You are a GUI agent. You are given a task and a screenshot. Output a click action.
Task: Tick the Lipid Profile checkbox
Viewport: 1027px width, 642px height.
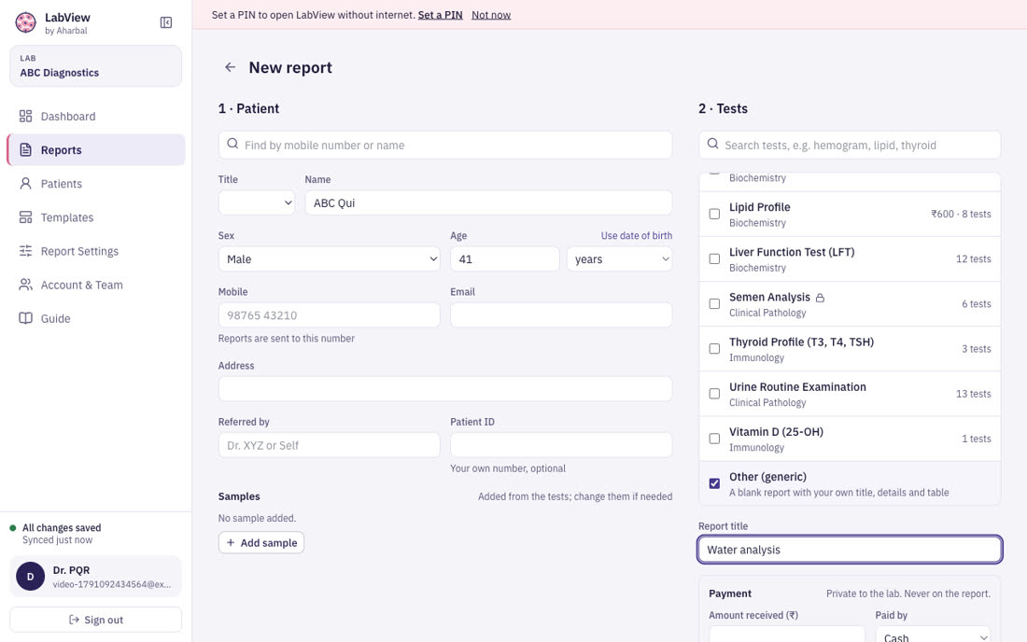point(714,214)
